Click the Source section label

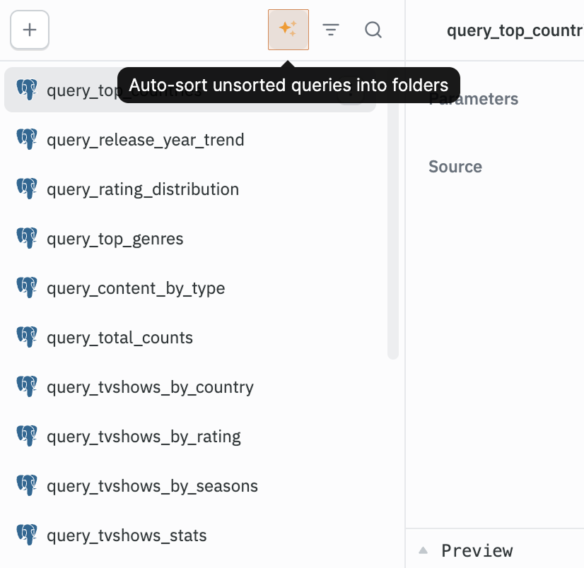click(455, 167)
